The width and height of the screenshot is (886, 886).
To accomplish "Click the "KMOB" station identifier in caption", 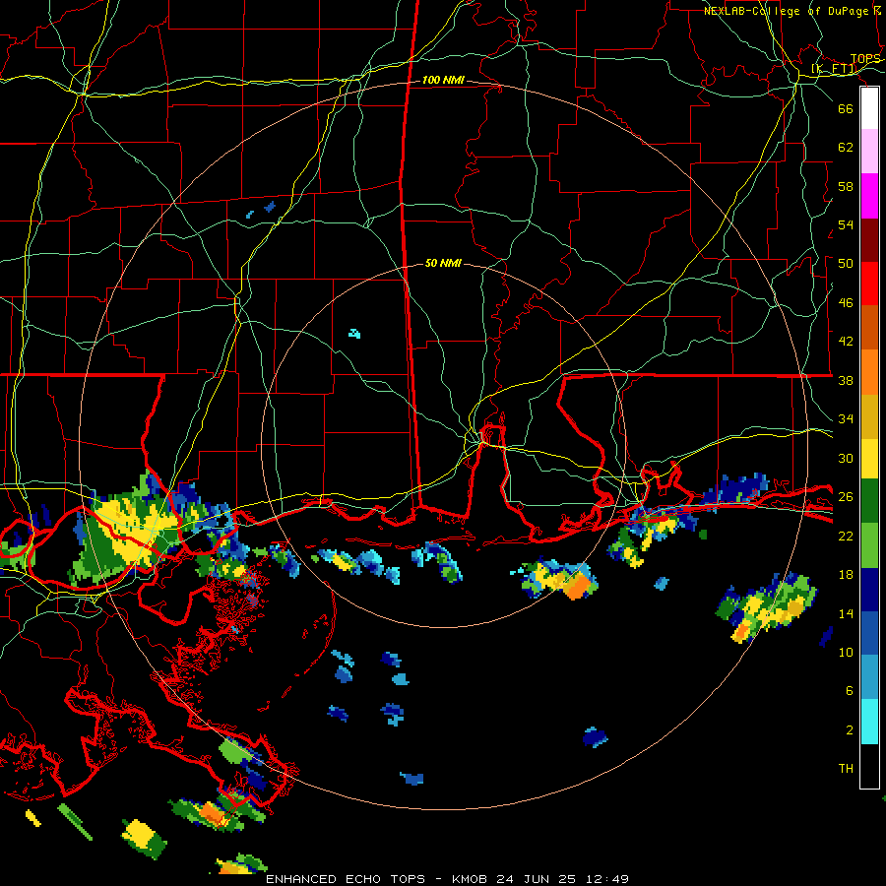I will (469, 879).
